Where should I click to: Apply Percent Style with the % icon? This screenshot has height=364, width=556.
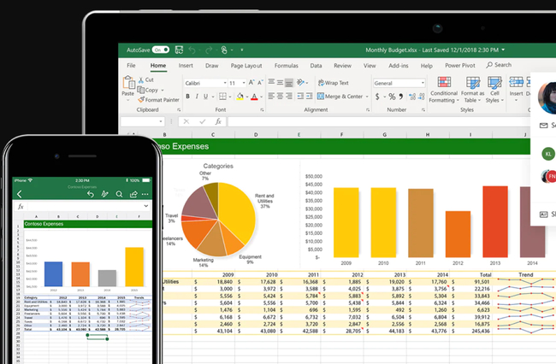[x=392, y=97]
